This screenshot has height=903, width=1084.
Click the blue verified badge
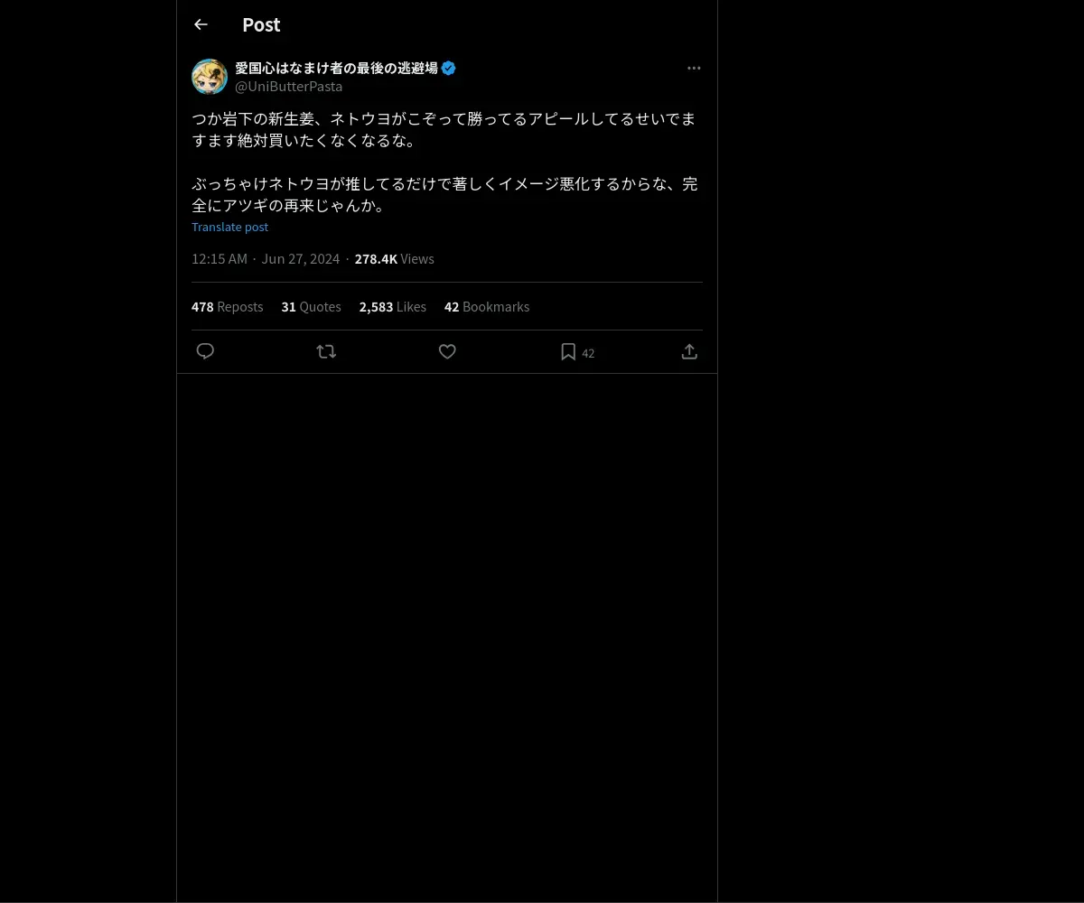click(x=449, y=68)
